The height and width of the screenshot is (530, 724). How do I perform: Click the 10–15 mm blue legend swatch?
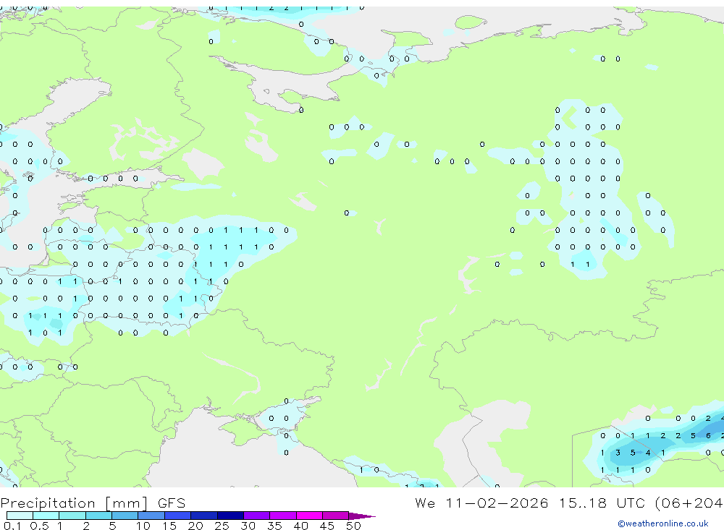151,516
